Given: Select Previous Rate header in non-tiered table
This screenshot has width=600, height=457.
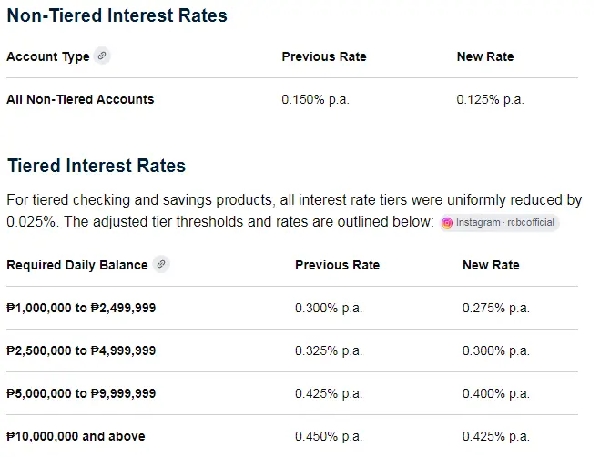Looking at the screenshot, I should click(324, 56).
